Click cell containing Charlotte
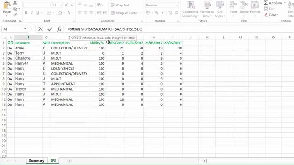This screenshot has height=165, width=294. tap(28, 58)
